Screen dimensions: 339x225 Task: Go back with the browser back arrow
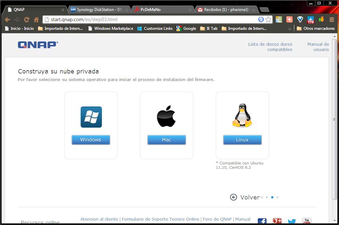[7, 19]
